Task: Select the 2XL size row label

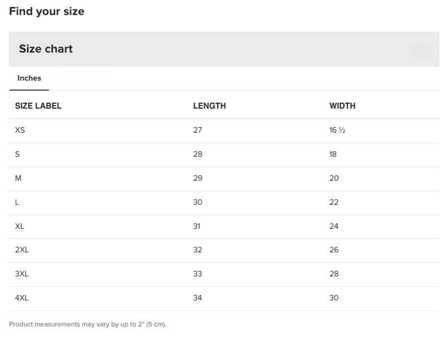Action: pyautogui.click(x=22, y=250)
